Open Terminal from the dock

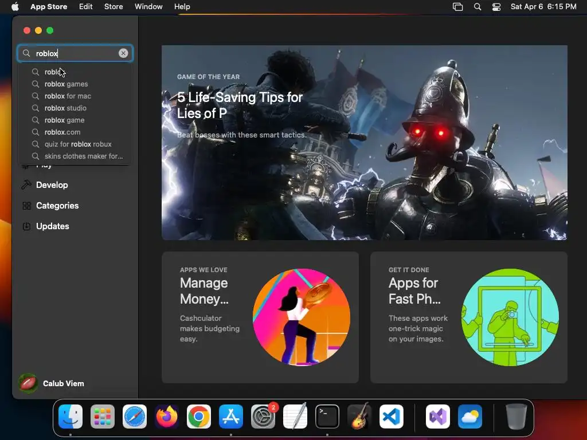coord(327,417)
